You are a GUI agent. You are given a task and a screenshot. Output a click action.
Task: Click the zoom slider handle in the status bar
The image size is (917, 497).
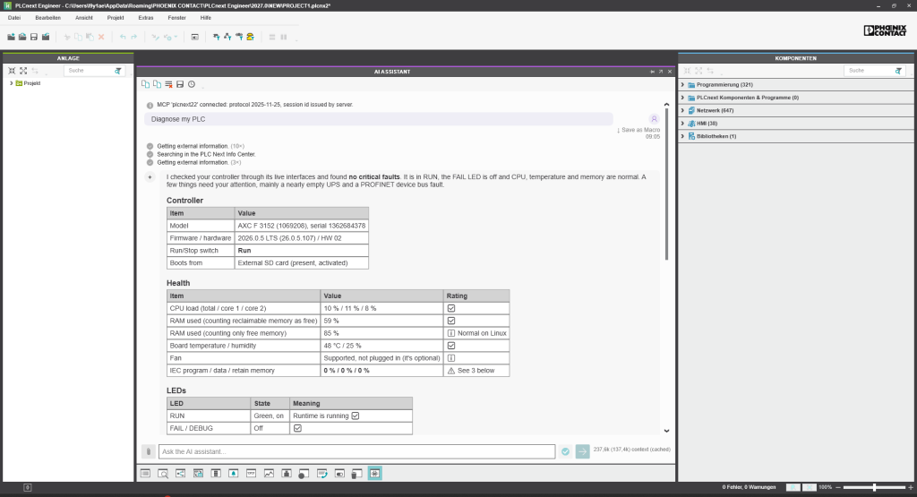[874, 487]
